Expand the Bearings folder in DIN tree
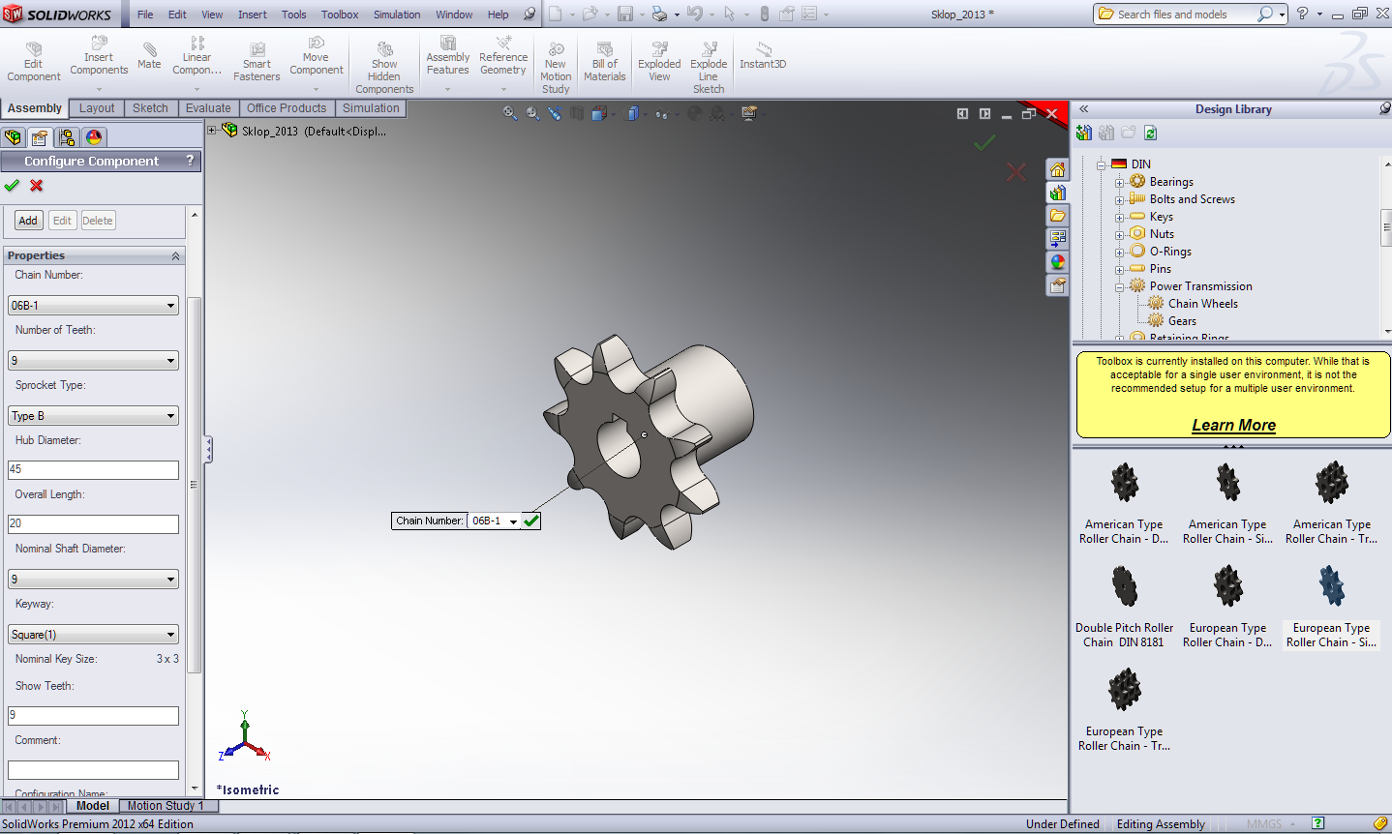The width and height of the screenshot is (1392, 834). 1119,182
